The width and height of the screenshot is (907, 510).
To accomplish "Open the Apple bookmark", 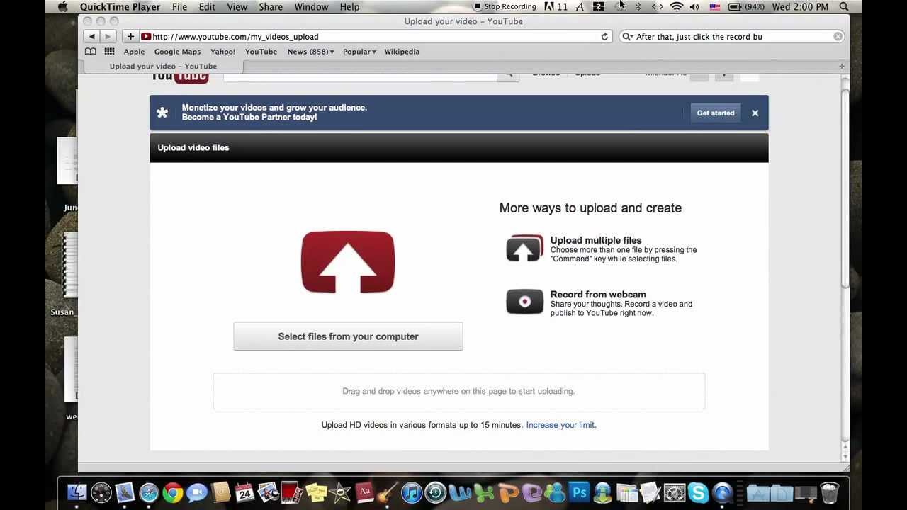I will (x=134, y=52).
